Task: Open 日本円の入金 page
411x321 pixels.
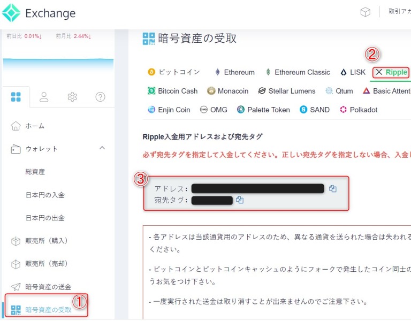Action: [x=45, y=195]
